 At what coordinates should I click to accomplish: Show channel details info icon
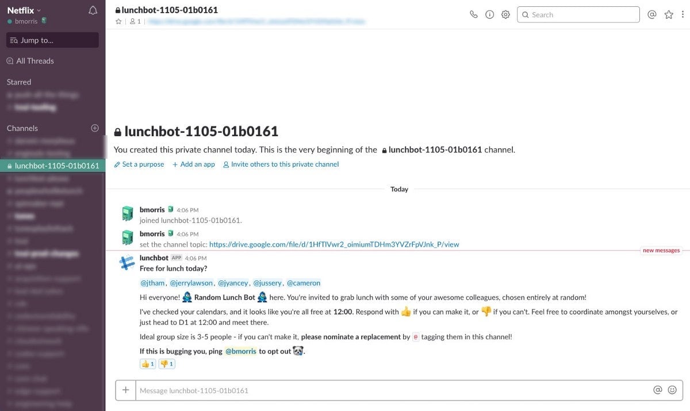489,15
